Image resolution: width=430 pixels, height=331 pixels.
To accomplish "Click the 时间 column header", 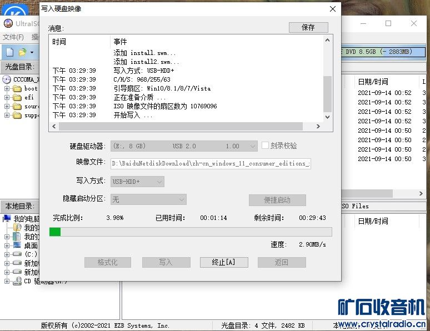I will coord(59,42).
